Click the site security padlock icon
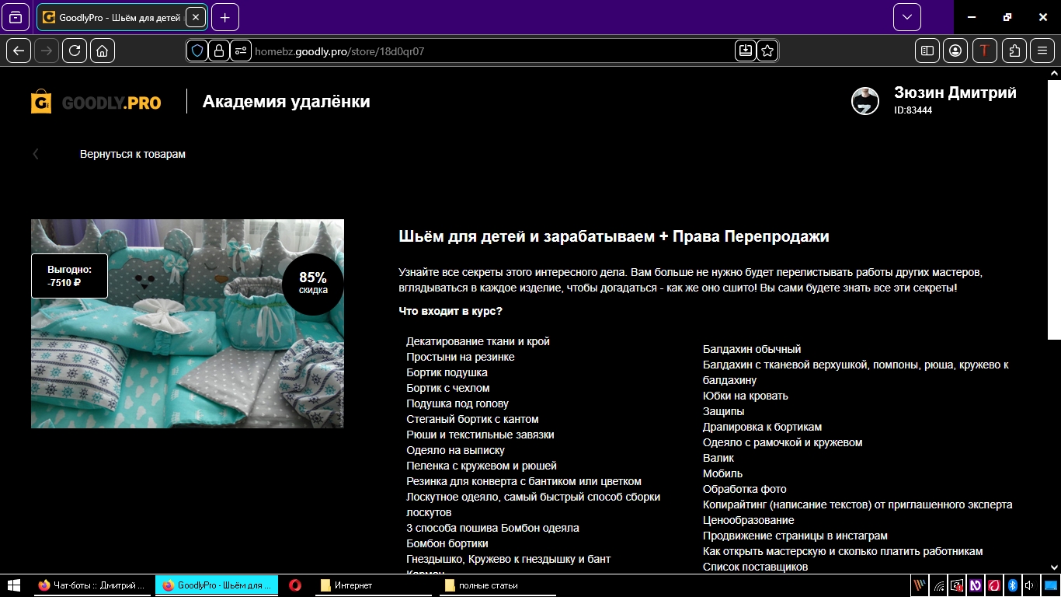 219,51
